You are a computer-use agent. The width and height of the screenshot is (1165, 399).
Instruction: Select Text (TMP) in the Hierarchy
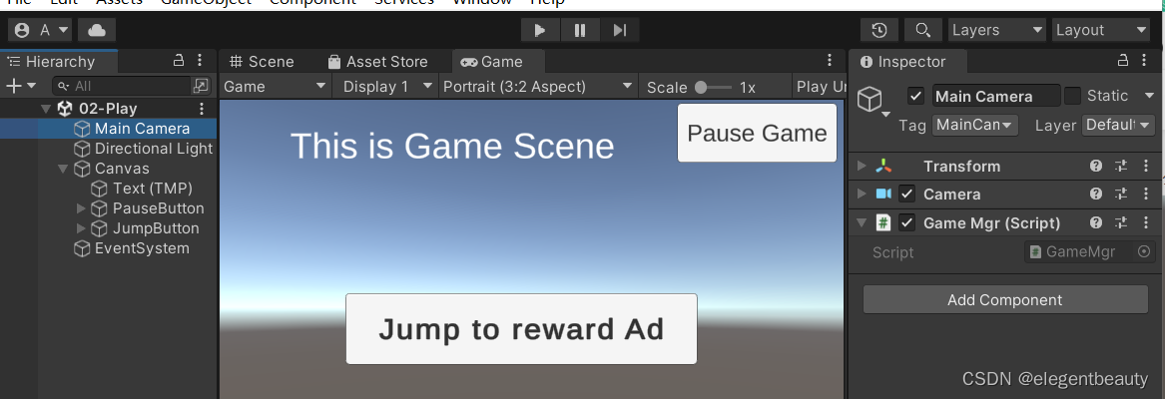coord(153,189)
